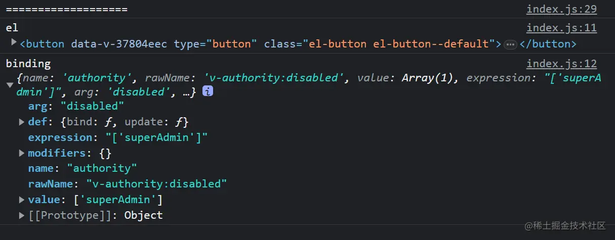Open source link index.js:12
The height and width of the screenshot is (240, 615).
(561, 64)
